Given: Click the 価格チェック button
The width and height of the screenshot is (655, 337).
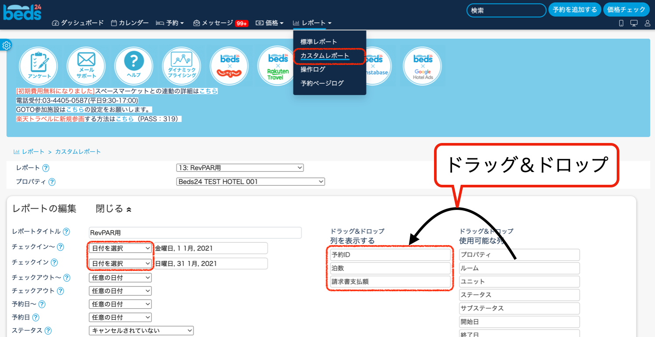Looking at the screenshot, I should (626, 10).
